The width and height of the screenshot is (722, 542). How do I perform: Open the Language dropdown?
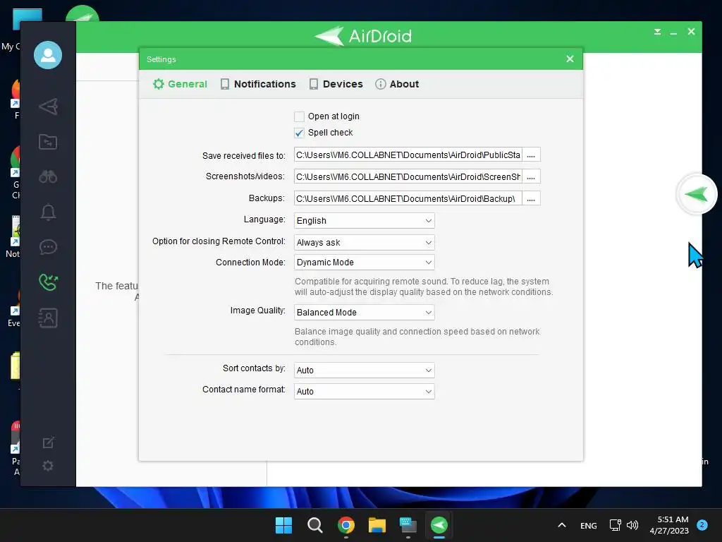(365, 220)
